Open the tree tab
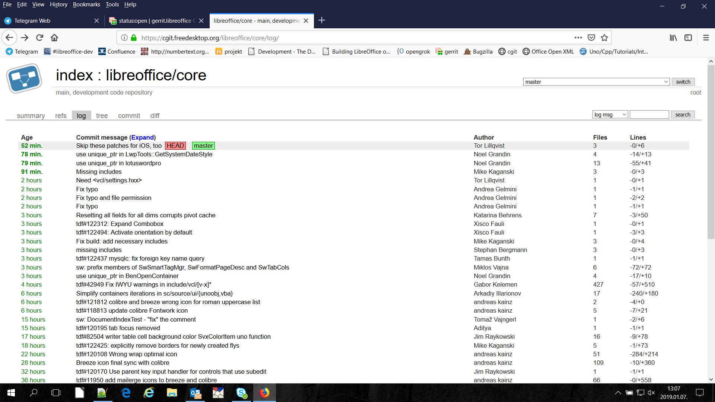Screen dimensions: 715x402 point(102,116)
